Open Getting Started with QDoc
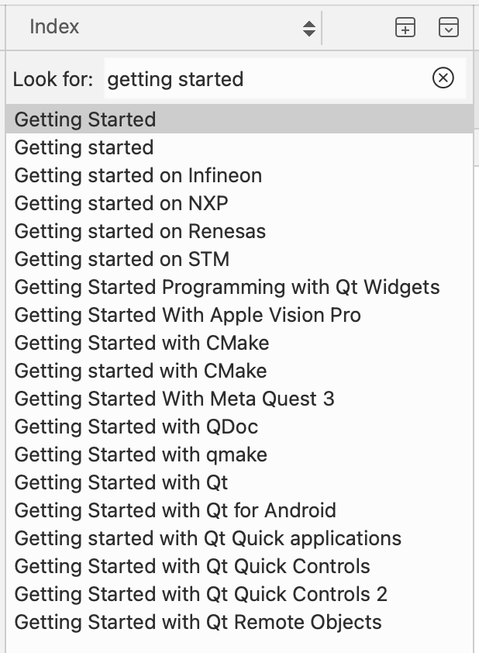Image resolution: width=479 pixels, height=653 pixels. tap(239, 427)
